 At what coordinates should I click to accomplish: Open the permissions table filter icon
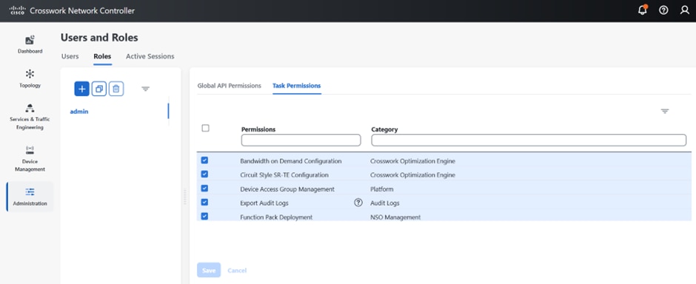(665, 111)
